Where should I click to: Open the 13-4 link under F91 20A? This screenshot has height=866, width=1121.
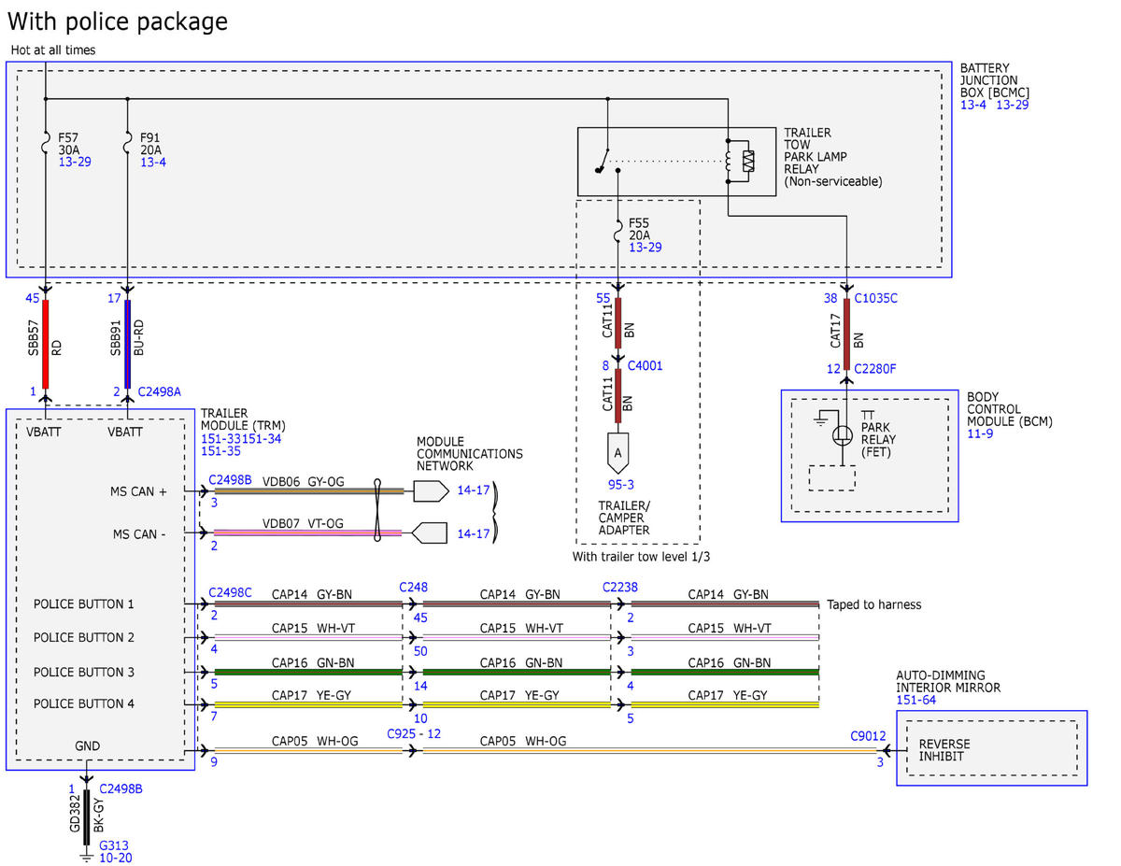click(153, 163)
